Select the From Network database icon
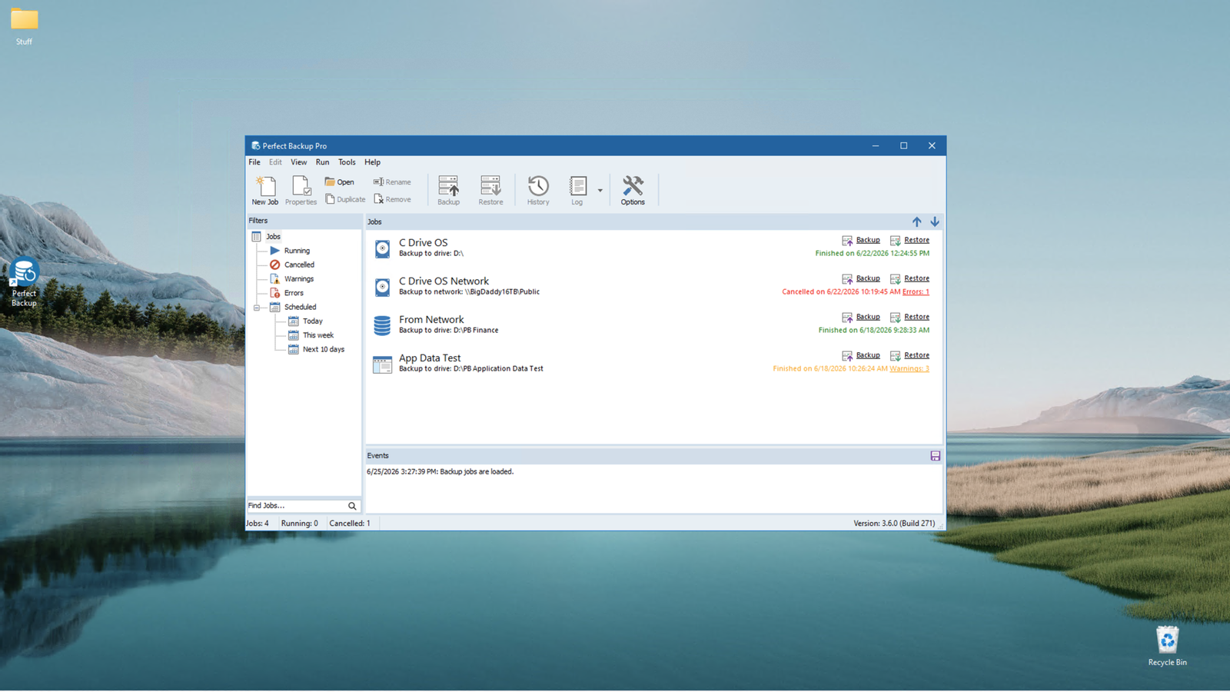The image size is (1230, 692). [382, 325]
